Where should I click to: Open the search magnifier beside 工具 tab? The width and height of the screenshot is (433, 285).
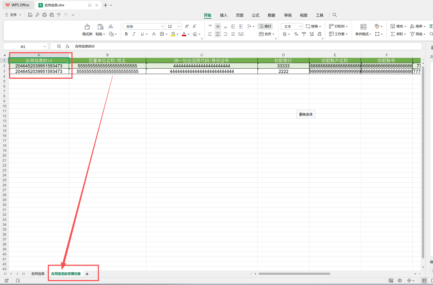334,15
